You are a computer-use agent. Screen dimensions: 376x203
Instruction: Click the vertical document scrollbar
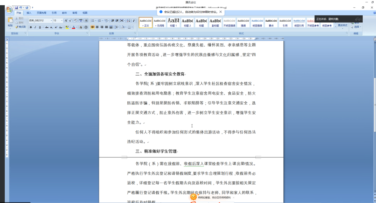pos(374,104)
